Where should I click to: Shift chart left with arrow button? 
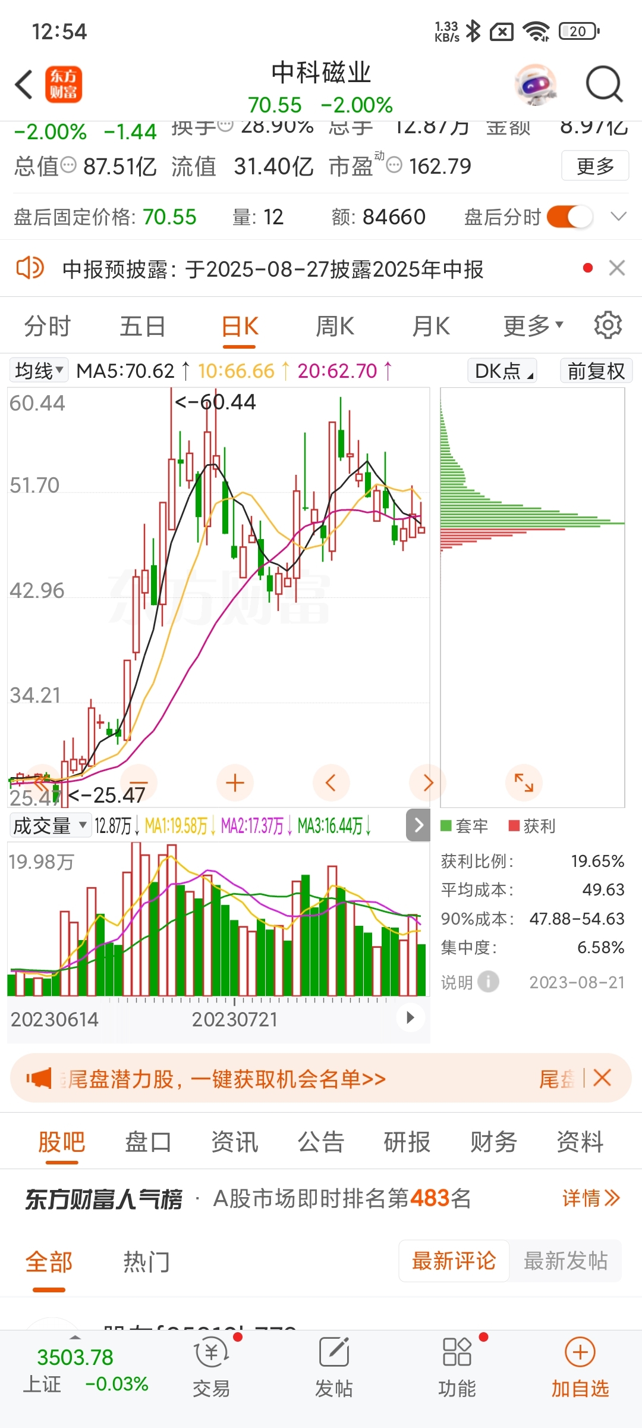pos(331,783)
